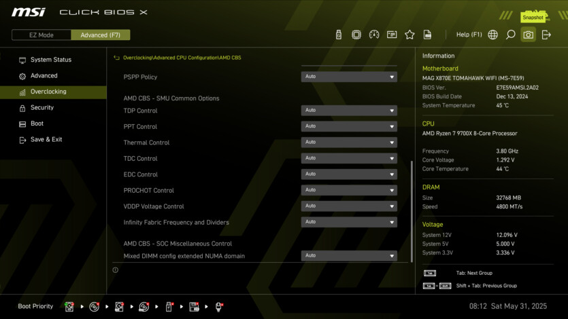
Task: Click the date and time readout
Action: click(x=508, y=306)
